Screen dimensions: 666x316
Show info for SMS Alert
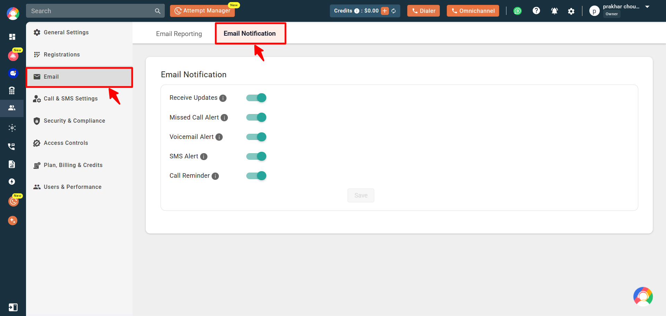coord(204,157)
